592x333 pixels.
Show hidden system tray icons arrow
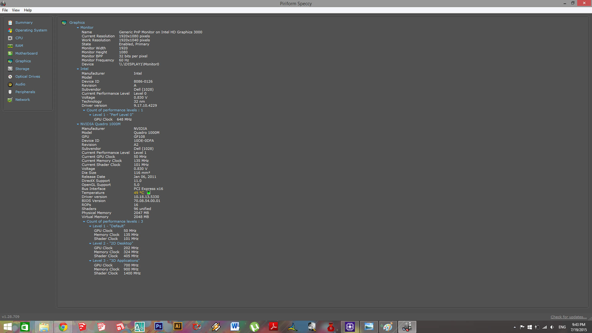coord(515,327)
